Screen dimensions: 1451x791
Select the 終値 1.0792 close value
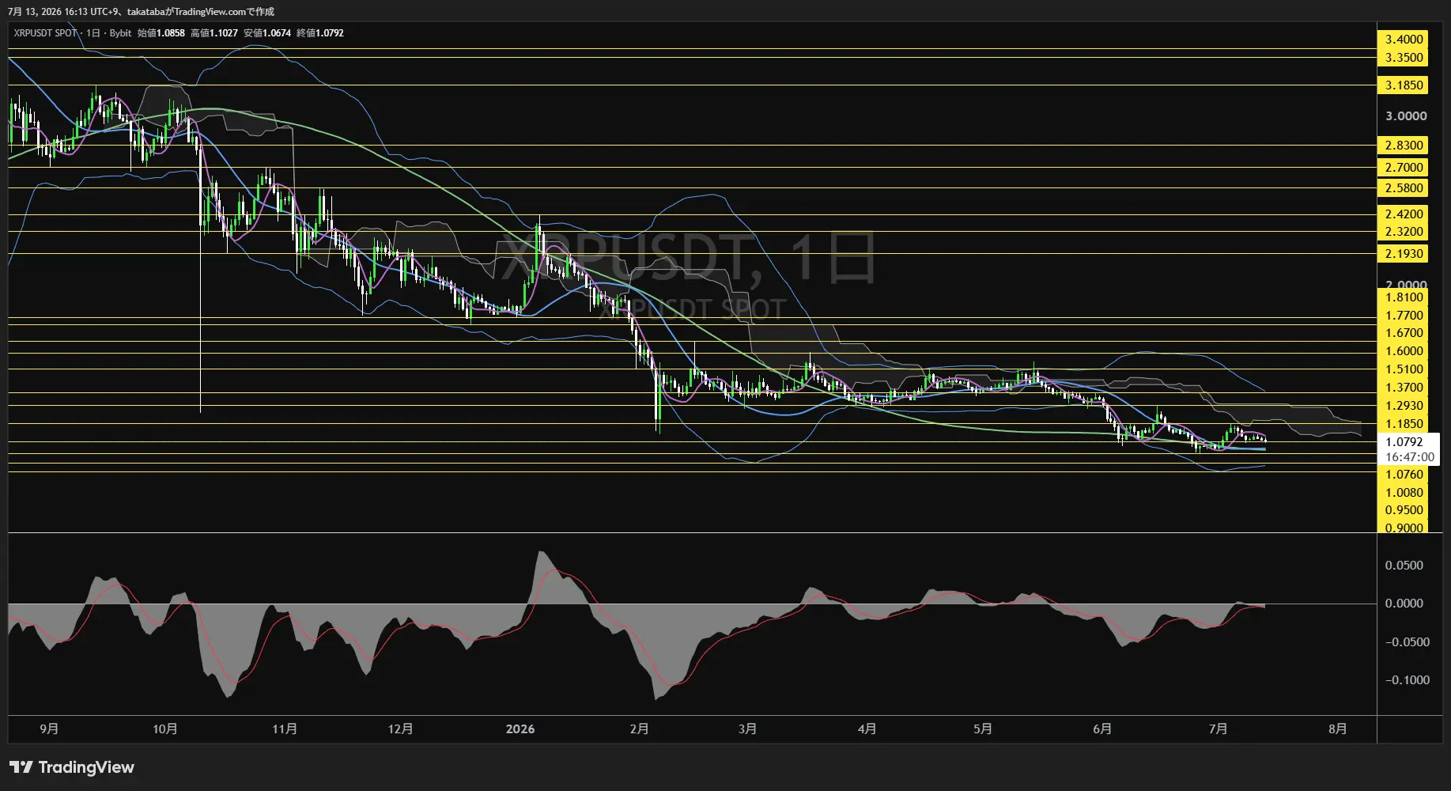click(320, 33)
